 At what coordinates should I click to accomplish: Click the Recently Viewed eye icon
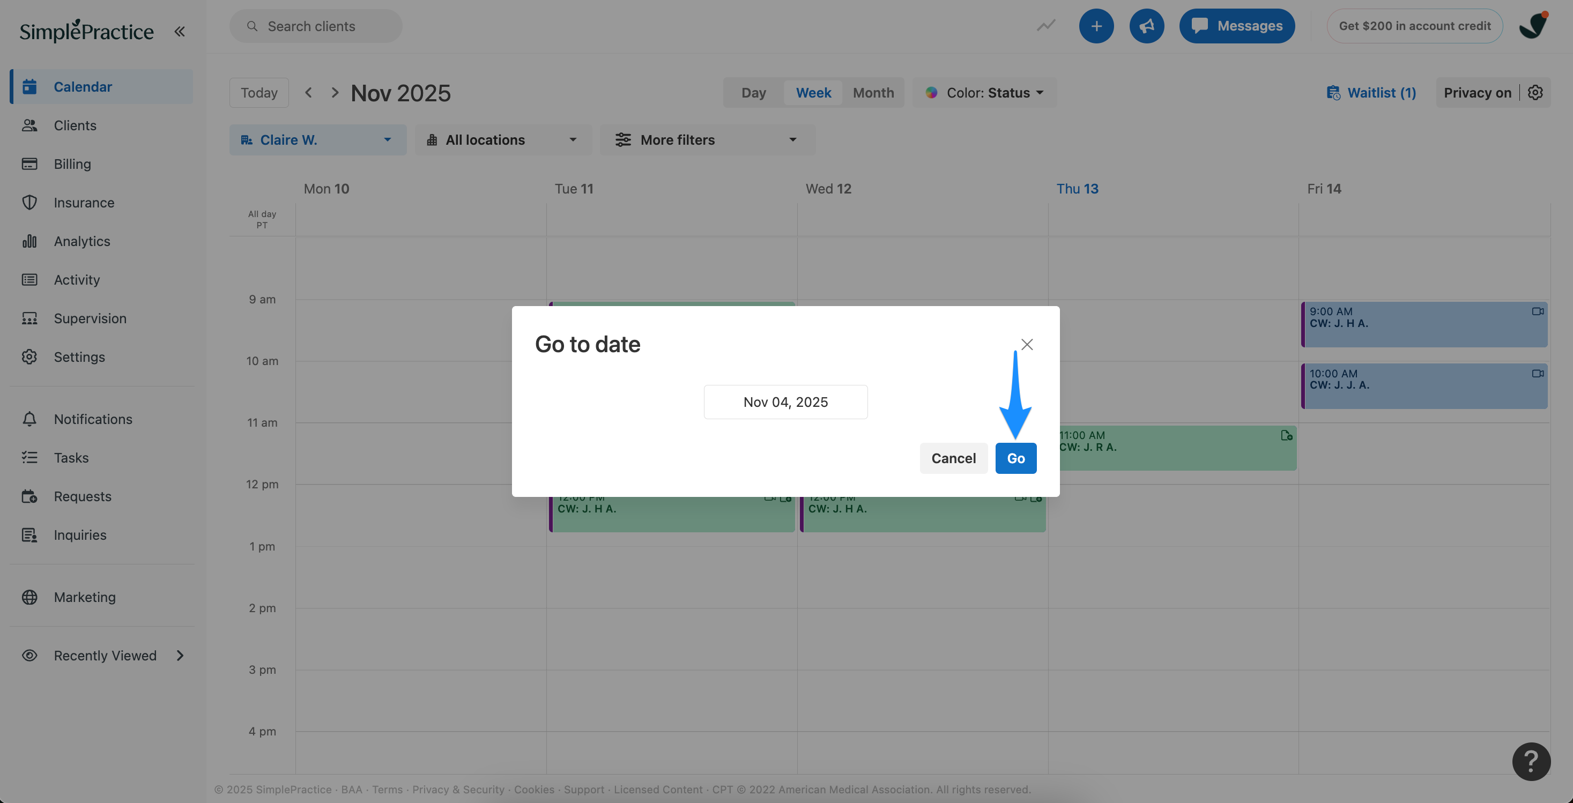click(29, 655)
